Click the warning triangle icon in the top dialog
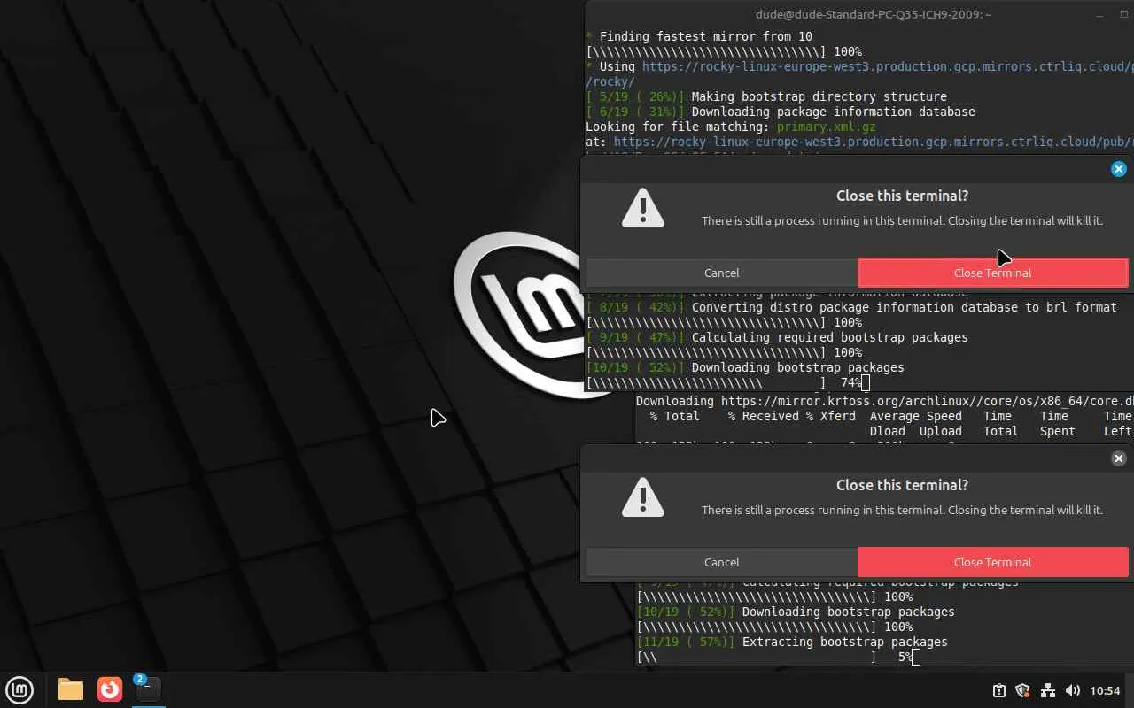1134x708 pixels. coord(643,208)
